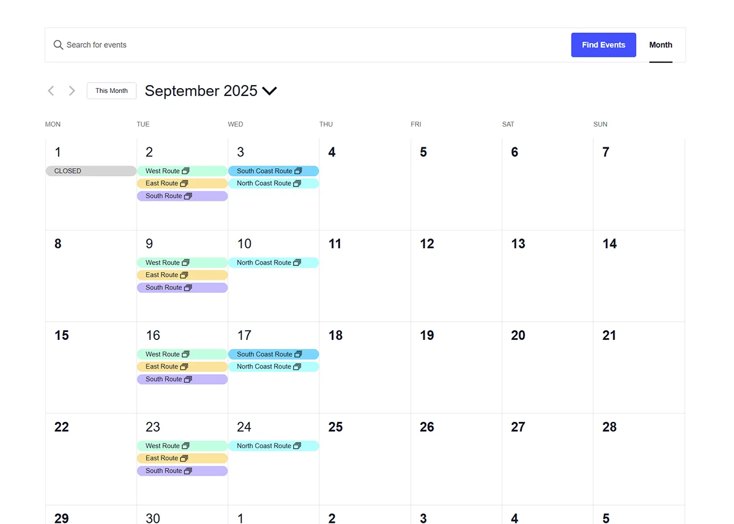Select day number 3 in first week
This screenshot has height=524, width=734.
[240, 152]
